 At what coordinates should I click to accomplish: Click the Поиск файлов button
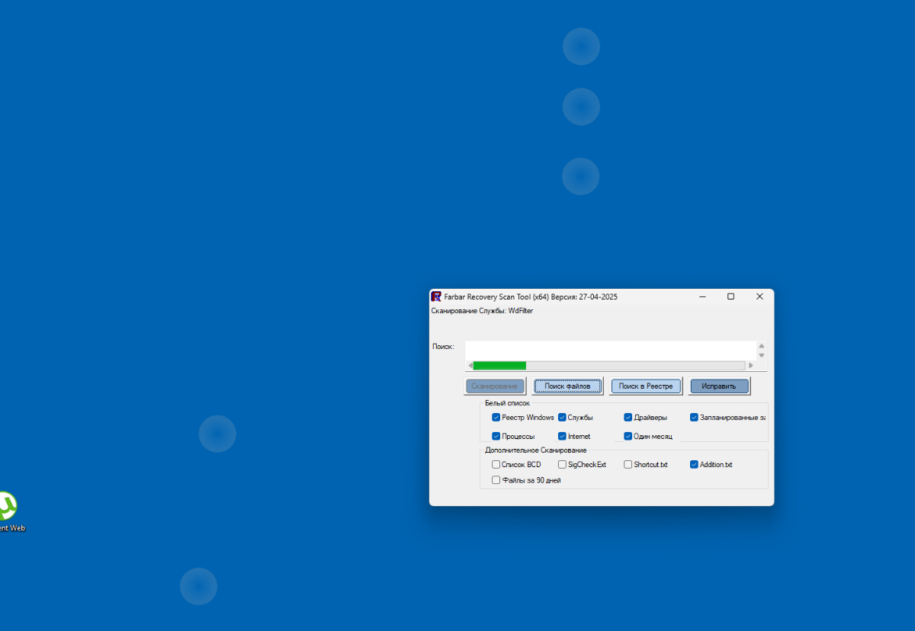click(x=567, y=386)
